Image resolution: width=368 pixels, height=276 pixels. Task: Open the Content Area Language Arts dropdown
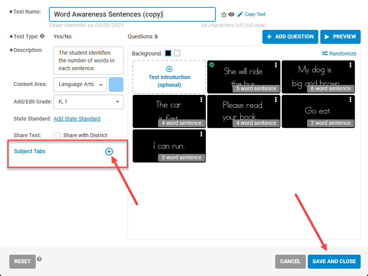(80, 85)
